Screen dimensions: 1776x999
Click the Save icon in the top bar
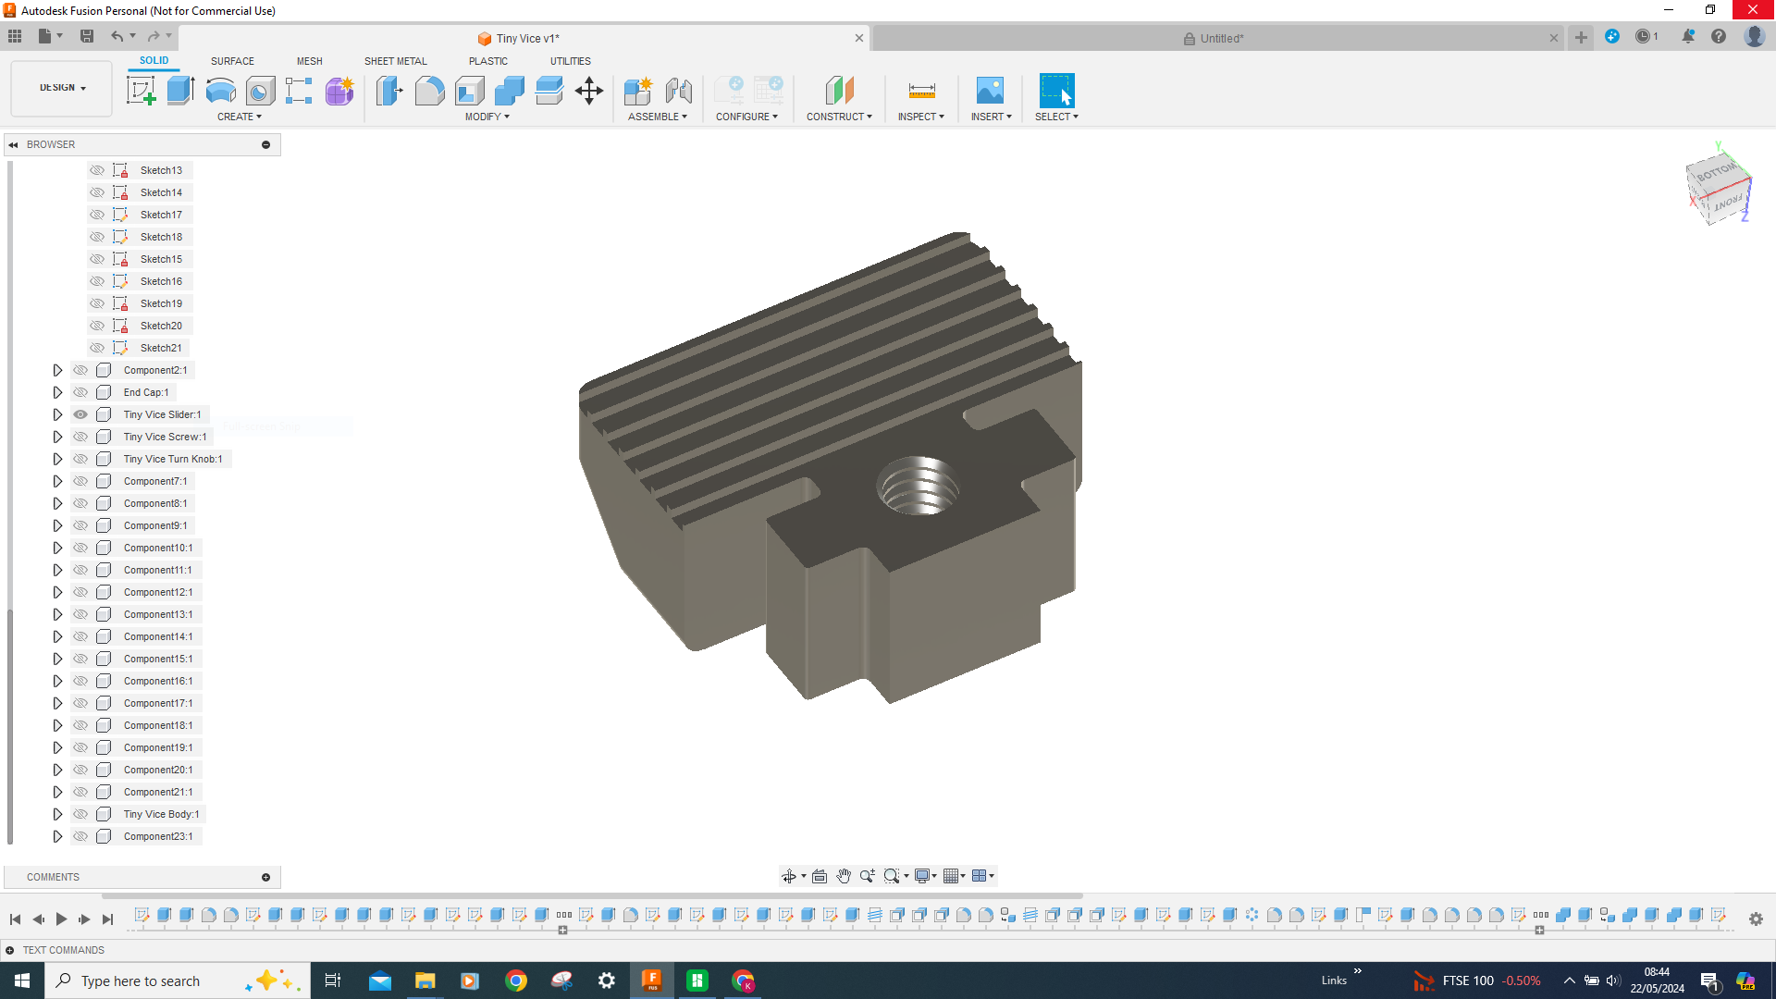[x=87, y=36]
